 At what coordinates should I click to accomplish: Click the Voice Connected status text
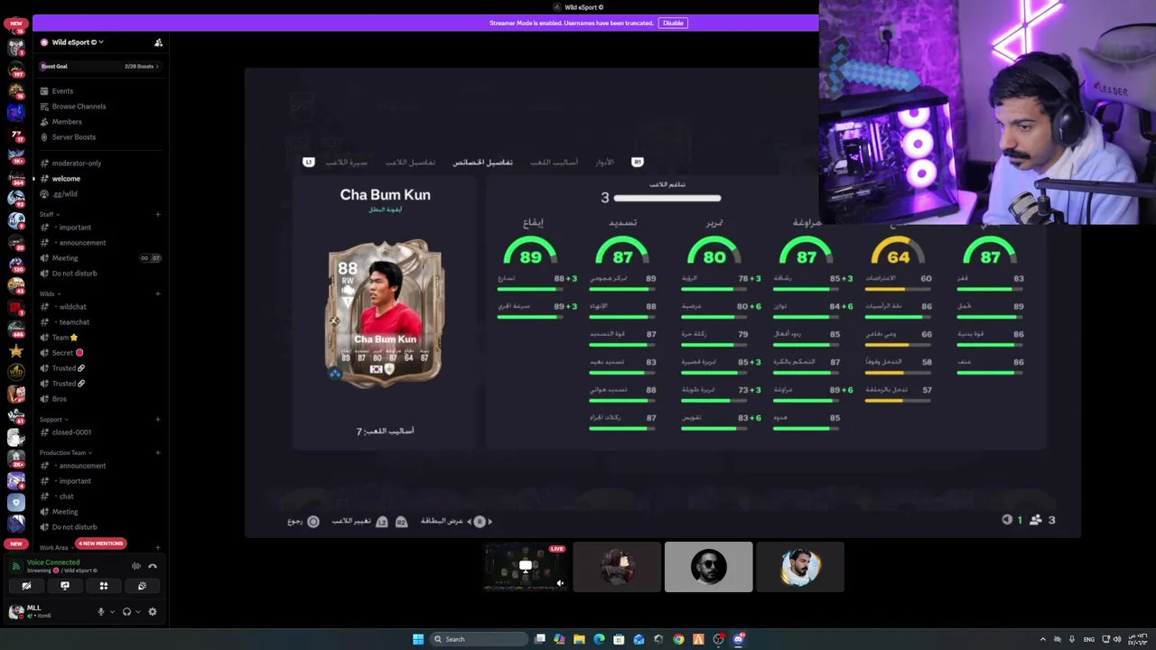(x=53, y=562)
